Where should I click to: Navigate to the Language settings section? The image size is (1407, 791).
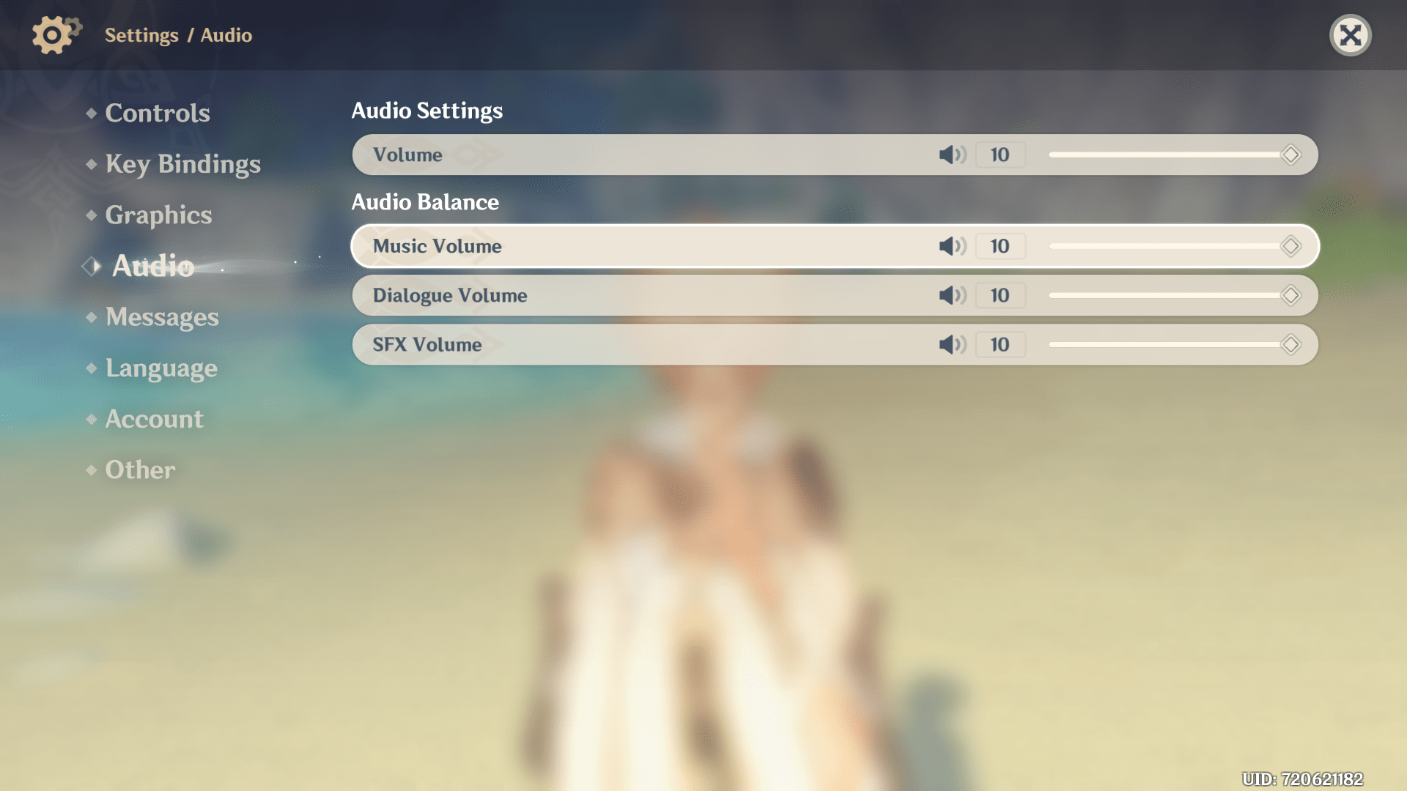tap(160, 368)
